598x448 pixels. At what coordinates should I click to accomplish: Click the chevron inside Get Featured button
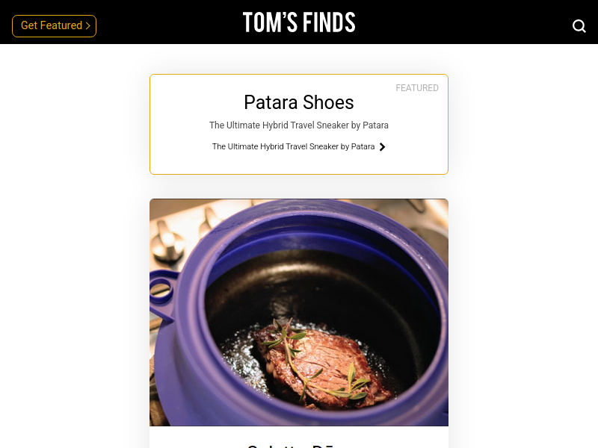point(88,26)
